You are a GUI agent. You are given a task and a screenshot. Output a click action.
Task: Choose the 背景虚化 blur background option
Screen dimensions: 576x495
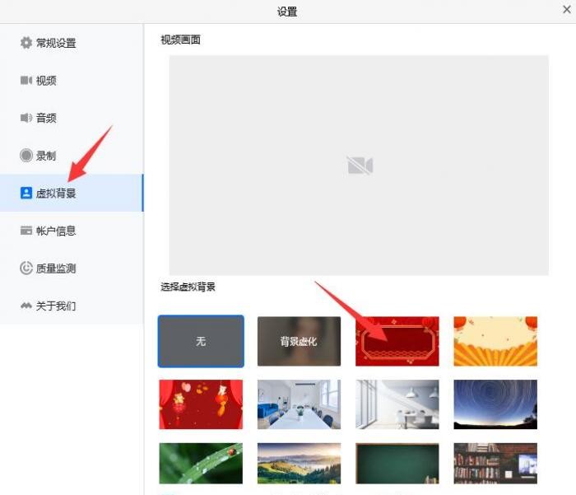pyautogui.click(x=299, y=341)
